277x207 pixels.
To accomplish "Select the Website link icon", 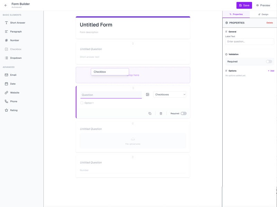I will [x=6, y=92].
